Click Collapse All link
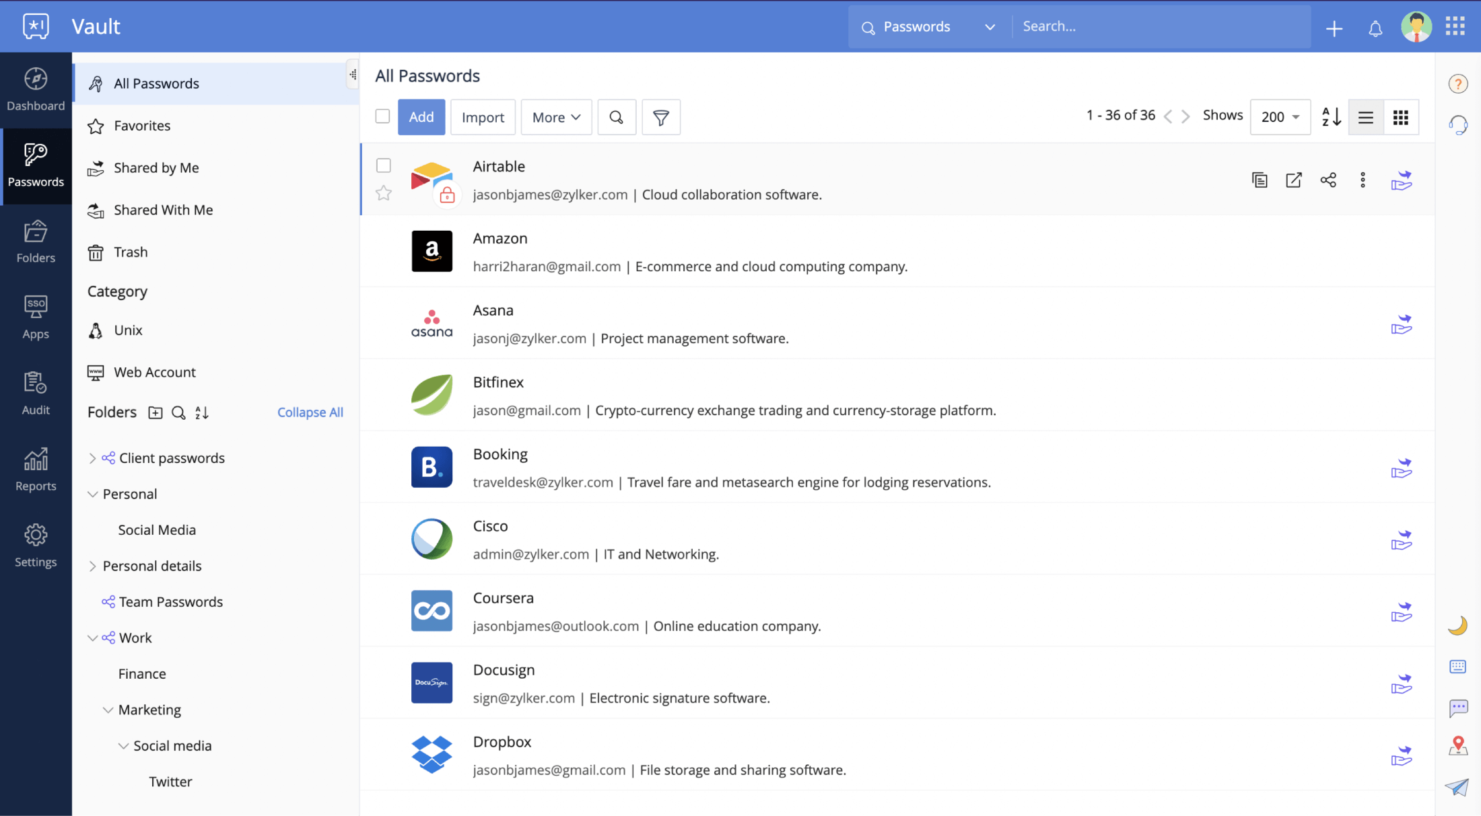 pos(310,412)
